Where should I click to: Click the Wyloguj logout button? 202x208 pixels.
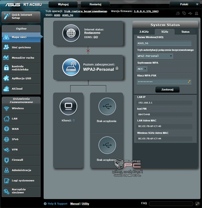(x=63, y=5)
